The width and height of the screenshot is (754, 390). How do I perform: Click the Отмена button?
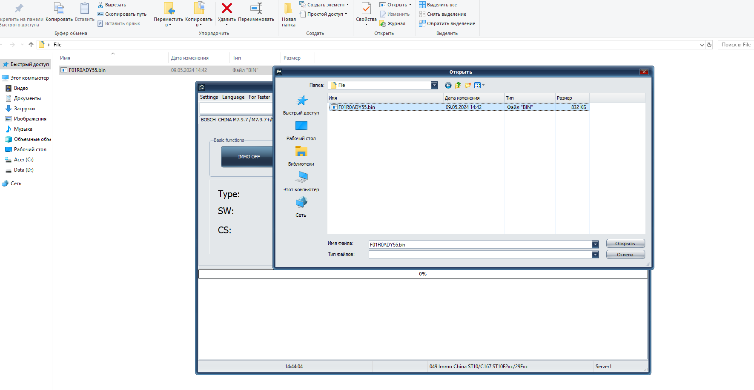pos(625,255)
